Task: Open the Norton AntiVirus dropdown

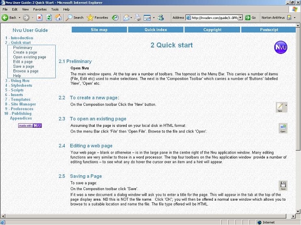Action: click(x=294, y=17)
